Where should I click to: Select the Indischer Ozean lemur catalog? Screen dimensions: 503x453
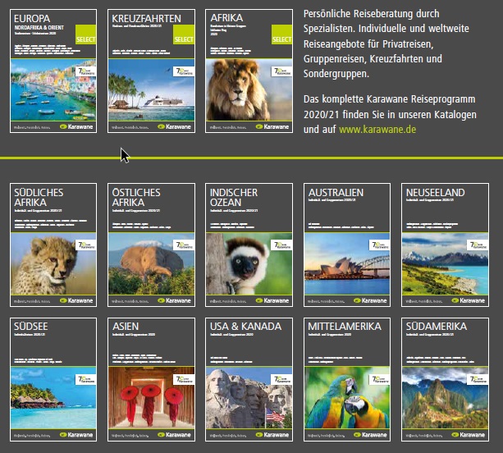pos(249,245)
